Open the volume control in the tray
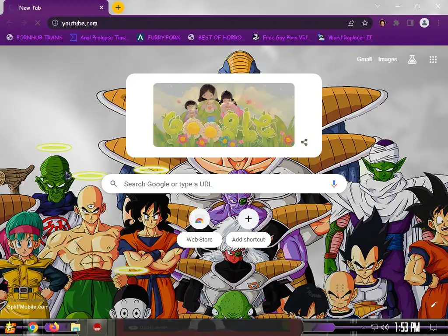Image resolution: width=448 pixels, height=336 pixels. 385,327
